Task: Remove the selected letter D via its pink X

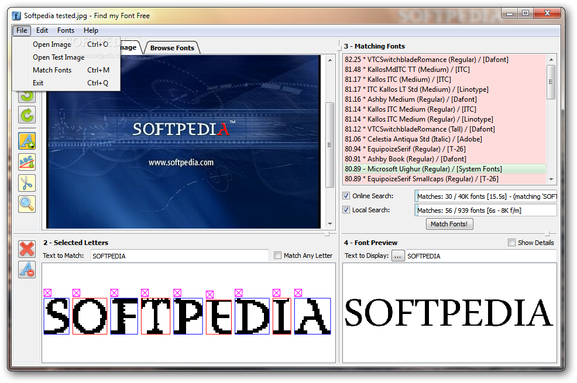Action: point(238,292)
